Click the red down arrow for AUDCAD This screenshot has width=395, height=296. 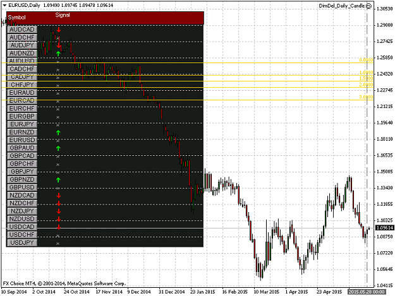(x=58, y=30)
